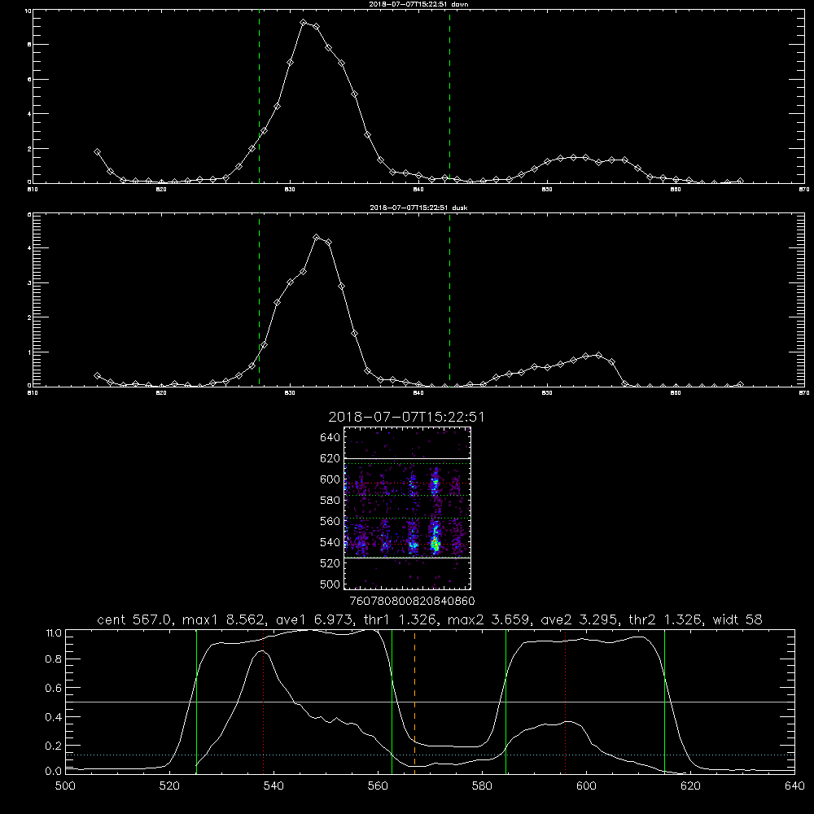Click the left green dashed line in the dawn plot
This screenshot has height=814, width=814.
click(259, 97)
